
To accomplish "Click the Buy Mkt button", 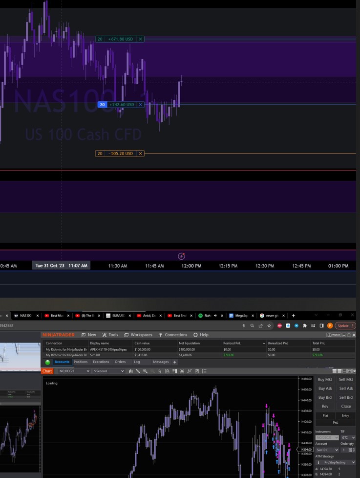I will [x=325, y=380].
